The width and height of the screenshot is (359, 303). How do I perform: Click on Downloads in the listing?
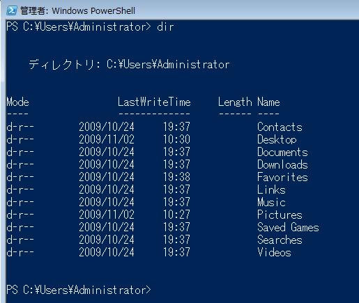(282, 164)
